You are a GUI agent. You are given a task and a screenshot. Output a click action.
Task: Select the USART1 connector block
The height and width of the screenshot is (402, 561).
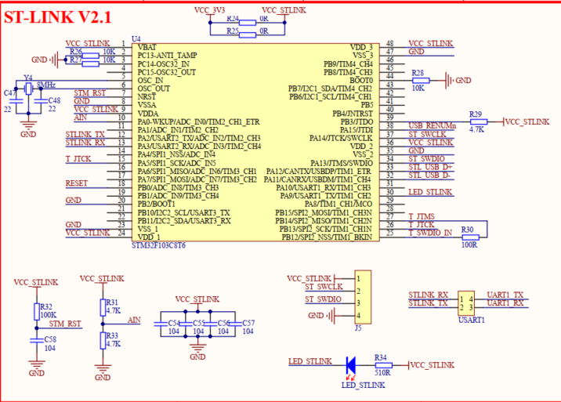[x=466, y=302]
